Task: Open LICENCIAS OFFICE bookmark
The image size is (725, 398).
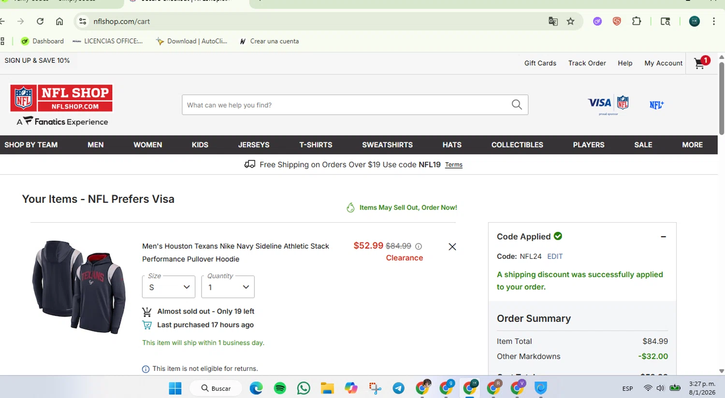Action: [x=108, y=41]
